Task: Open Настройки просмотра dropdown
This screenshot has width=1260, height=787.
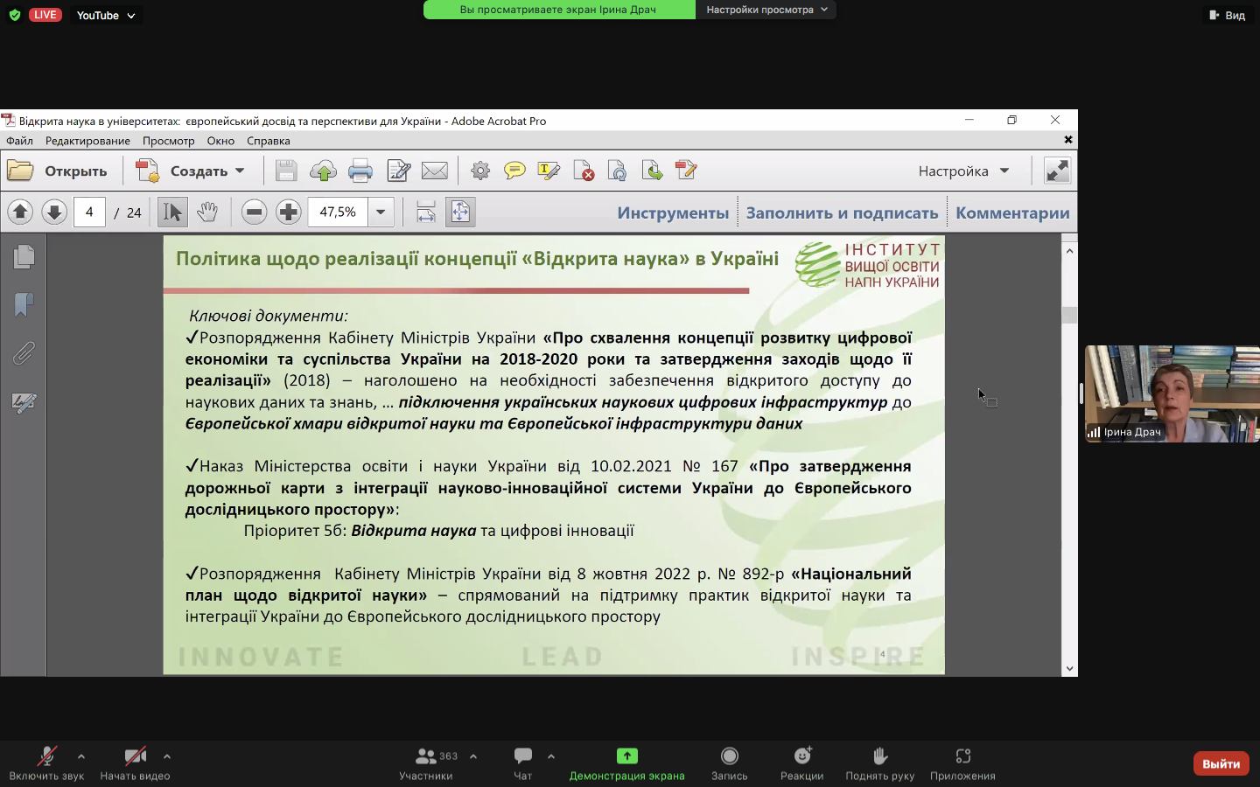Action: point(766,10)
